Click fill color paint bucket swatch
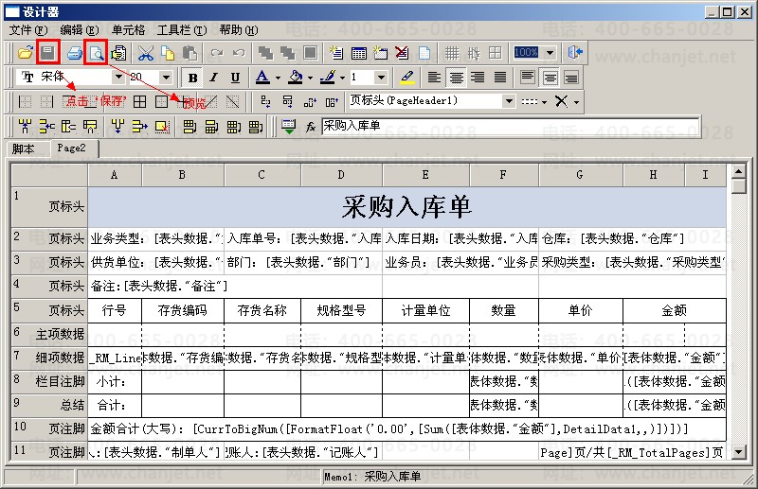The image size is (758, 489). coord(295,78)
